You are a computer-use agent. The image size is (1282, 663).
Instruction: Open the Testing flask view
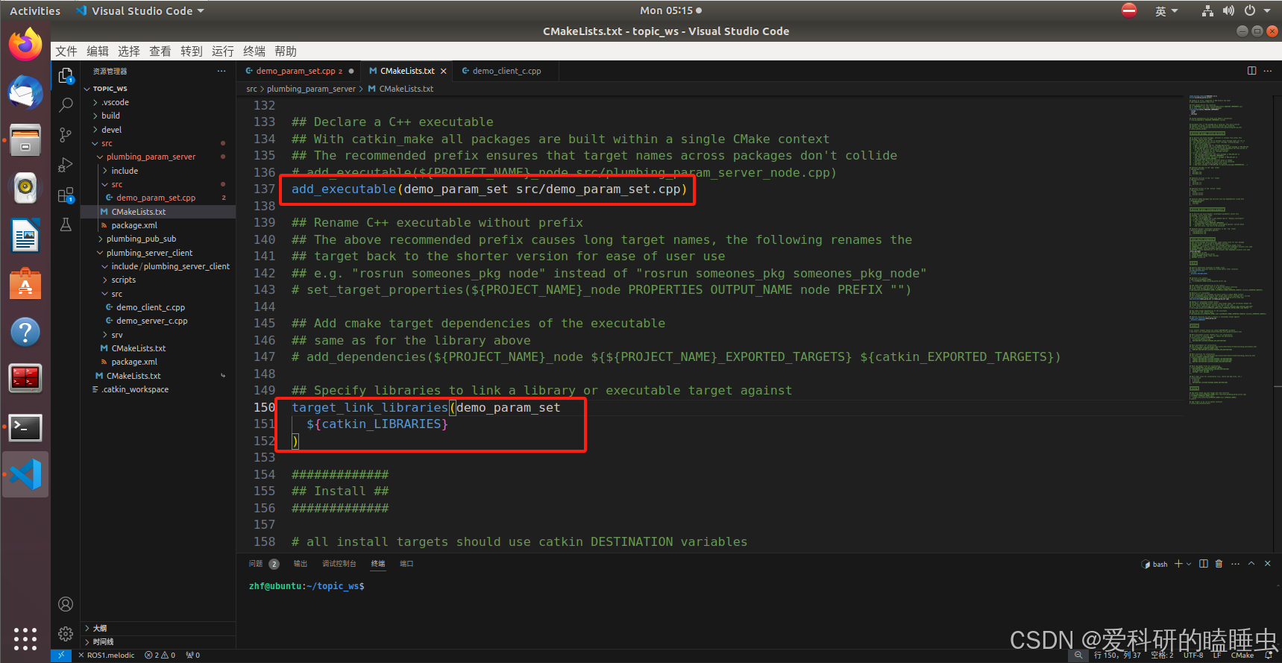[x=66, y=224]
